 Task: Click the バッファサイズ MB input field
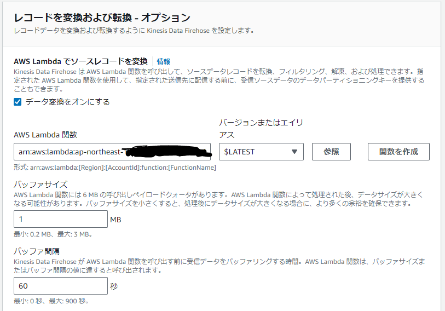[x=61, y=219]
